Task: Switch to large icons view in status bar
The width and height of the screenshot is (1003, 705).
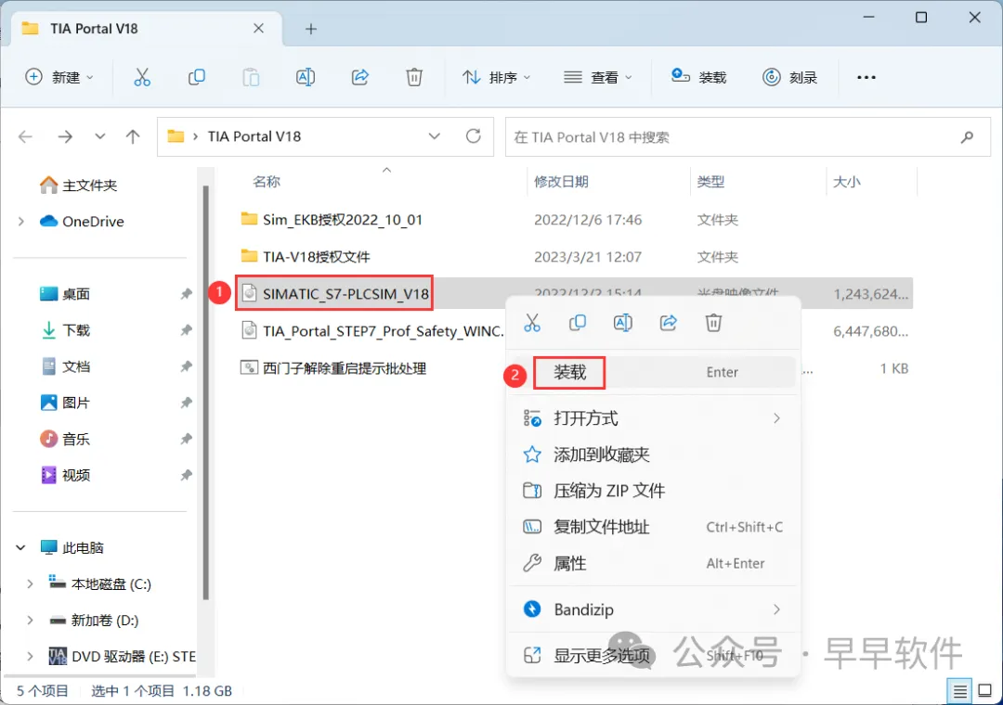Action: click(x=985, y=691)
